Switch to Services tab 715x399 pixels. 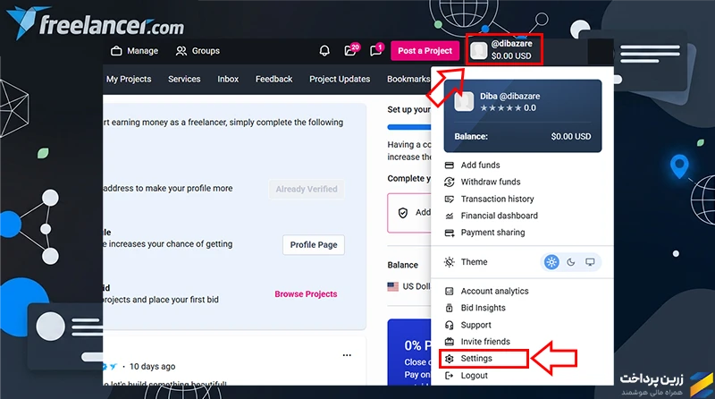point(184,79)
